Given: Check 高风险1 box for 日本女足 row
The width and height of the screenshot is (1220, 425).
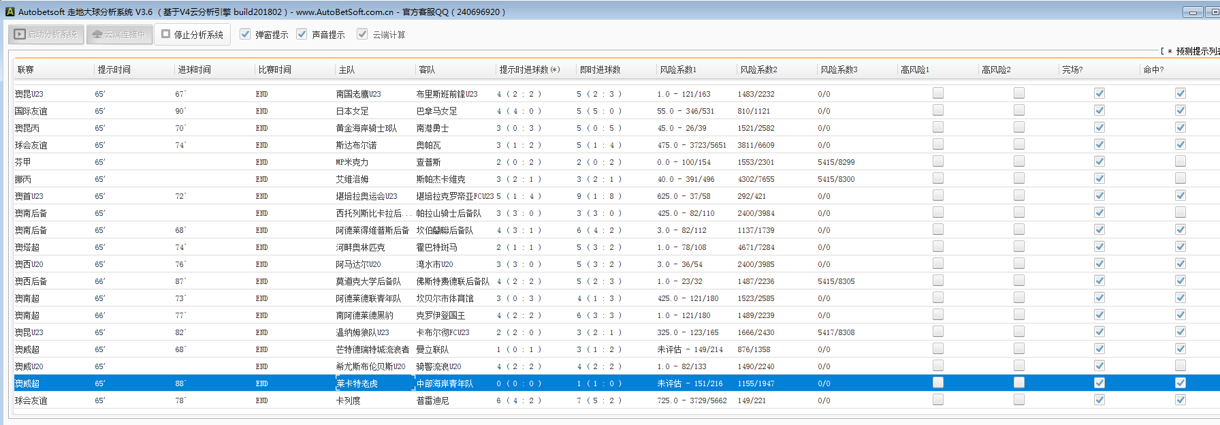Looking at the screenshot, I should click(938, 110).
